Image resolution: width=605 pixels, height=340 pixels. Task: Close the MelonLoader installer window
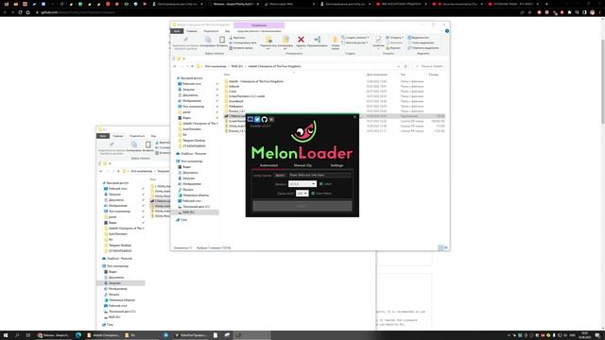click(x=355, y=117)
